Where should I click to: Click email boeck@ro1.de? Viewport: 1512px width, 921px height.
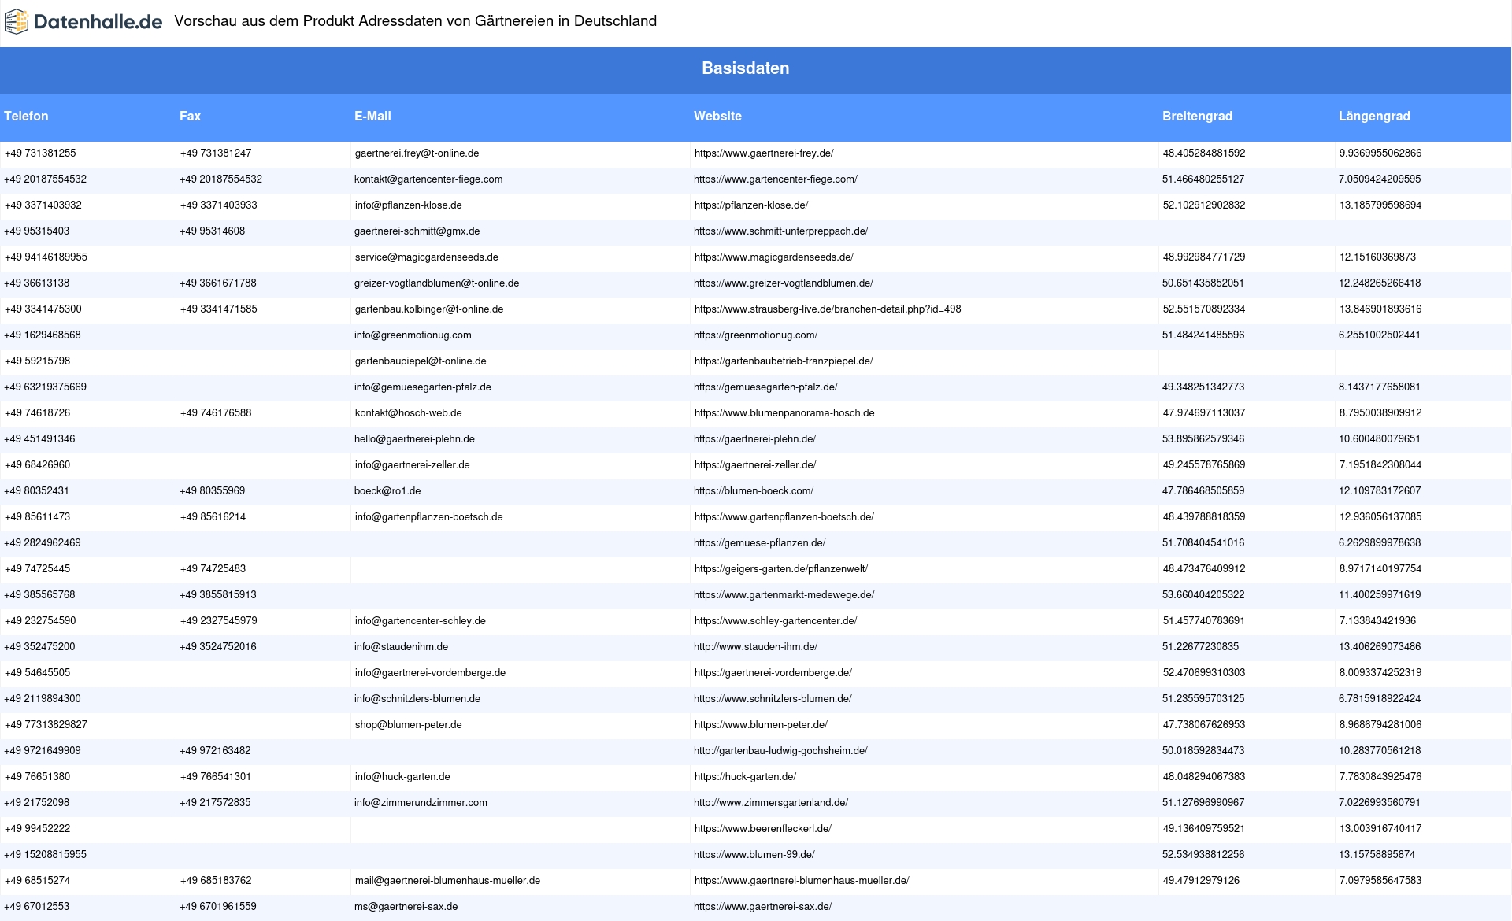click(x=387, y=491)
